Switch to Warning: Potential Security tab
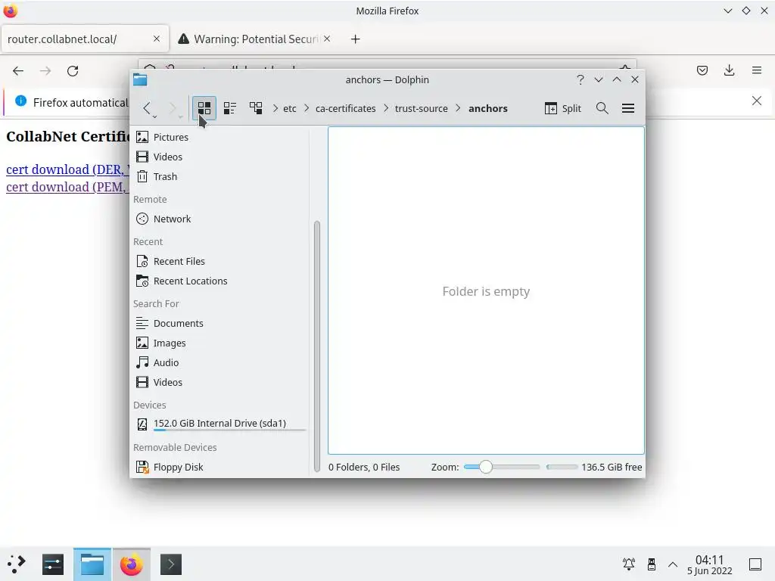The width and height of the screenshot is (775, 581). (254, 39)
